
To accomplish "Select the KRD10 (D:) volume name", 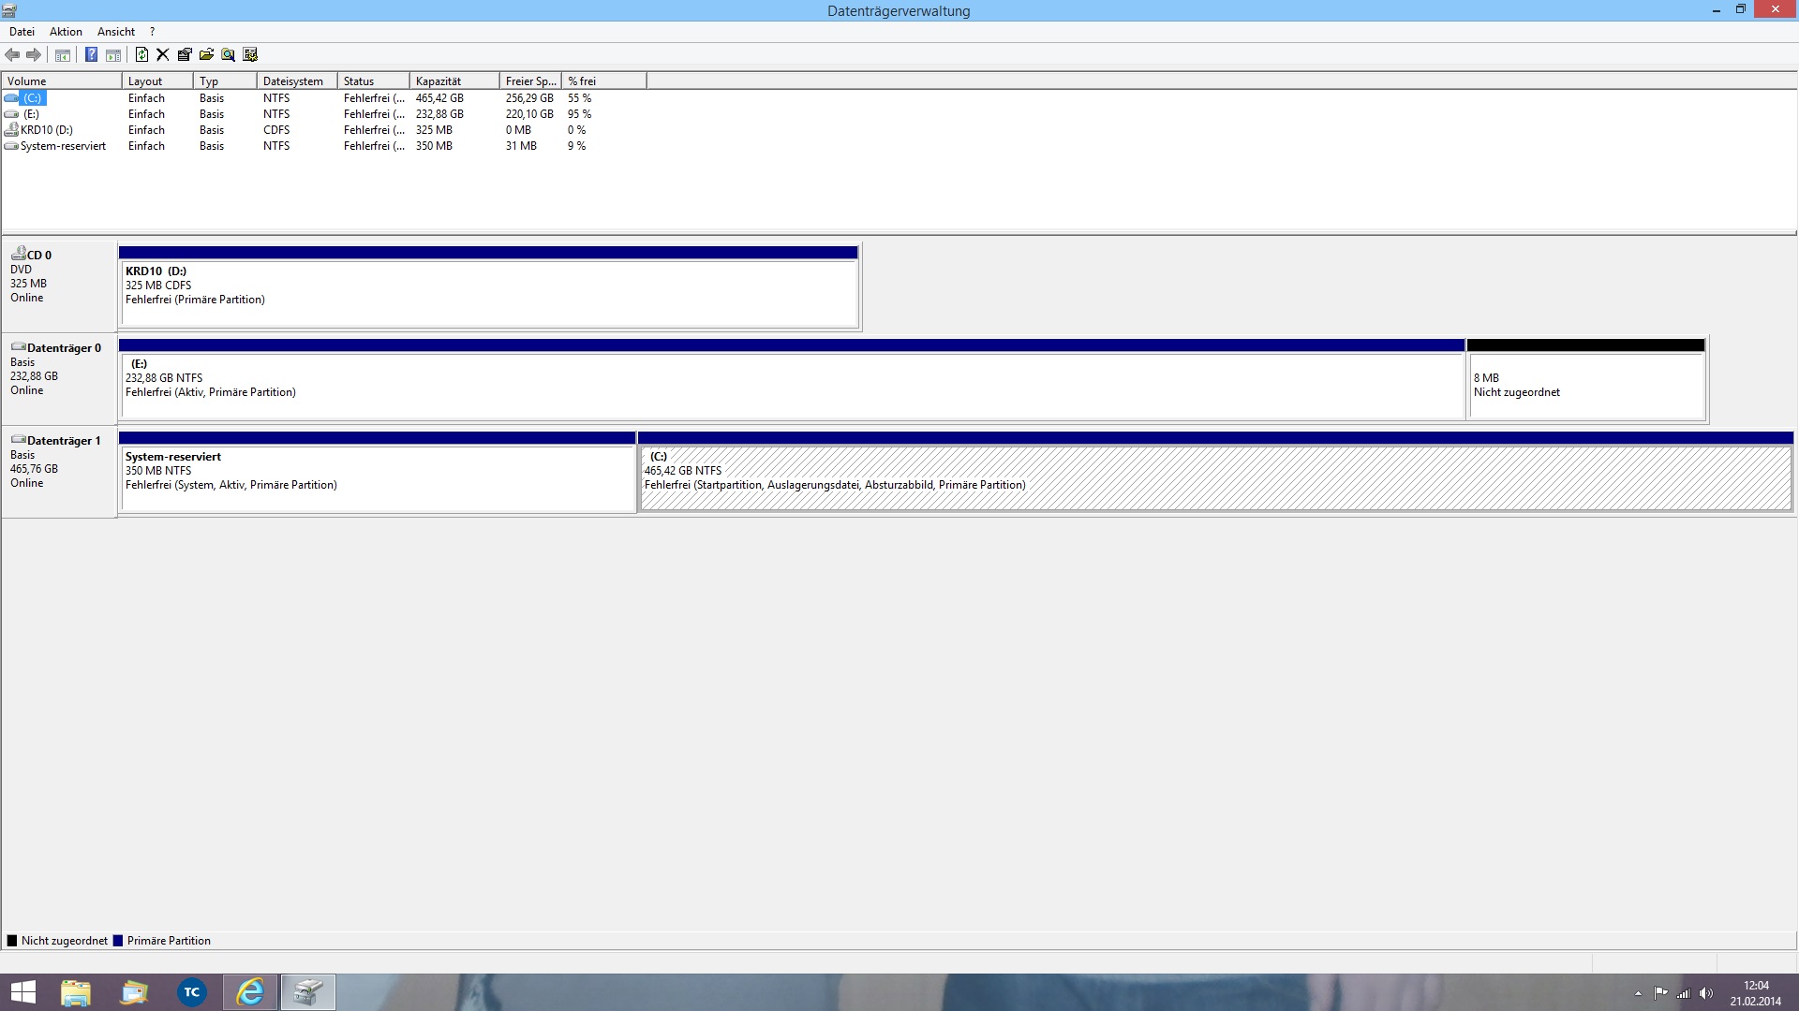I will [47, 130].
